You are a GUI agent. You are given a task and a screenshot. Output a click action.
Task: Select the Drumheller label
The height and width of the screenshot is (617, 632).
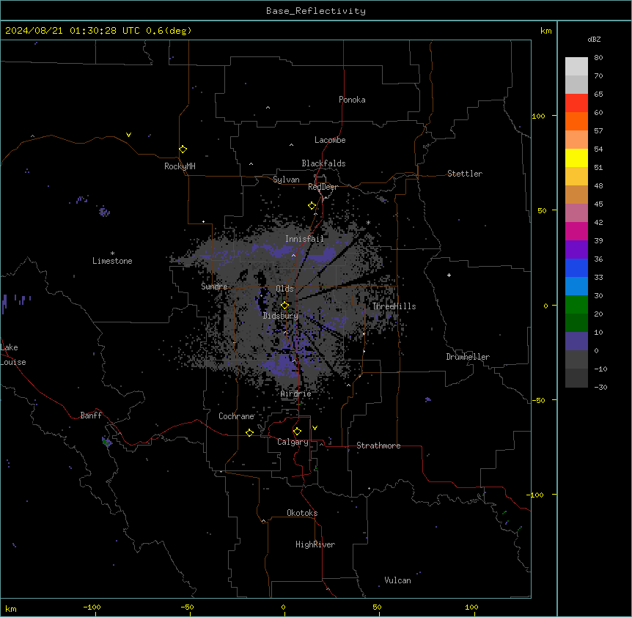(x=468, y=357)
